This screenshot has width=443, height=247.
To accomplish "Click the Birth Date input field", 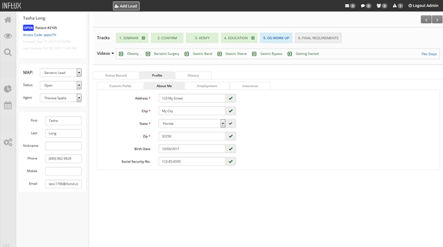I will (x=192, y=149).
